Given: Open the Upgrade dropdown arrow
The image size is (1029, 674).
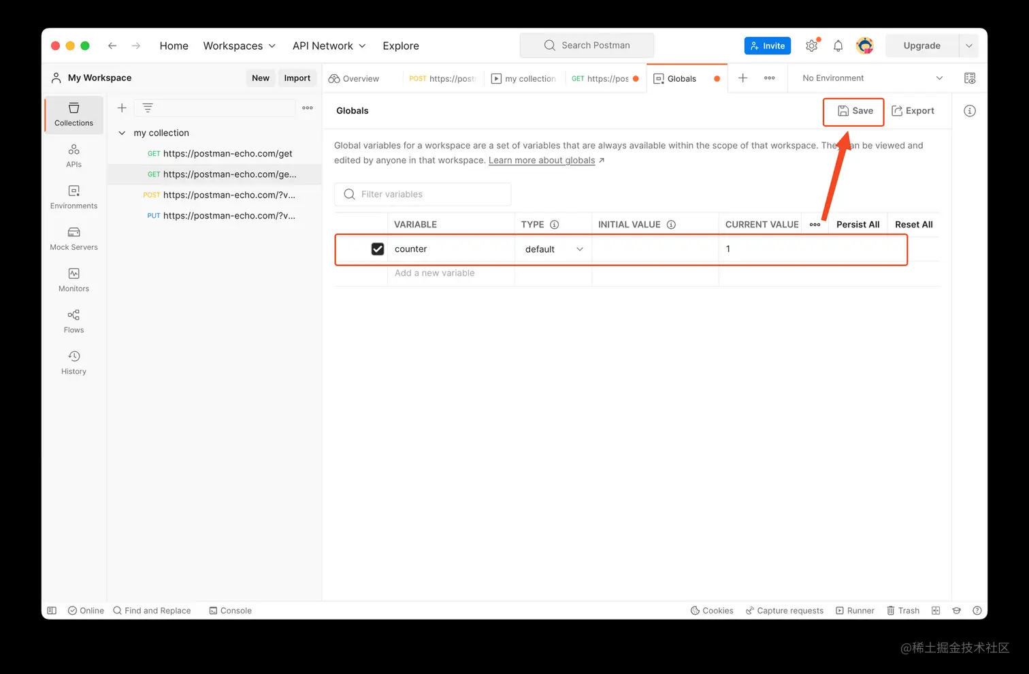Looking at the screenshot, I should point(969,46).
